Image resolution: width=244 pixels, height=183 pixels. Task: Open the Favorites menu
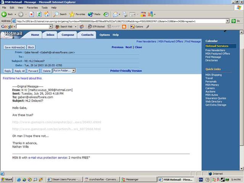click(32, 8)
